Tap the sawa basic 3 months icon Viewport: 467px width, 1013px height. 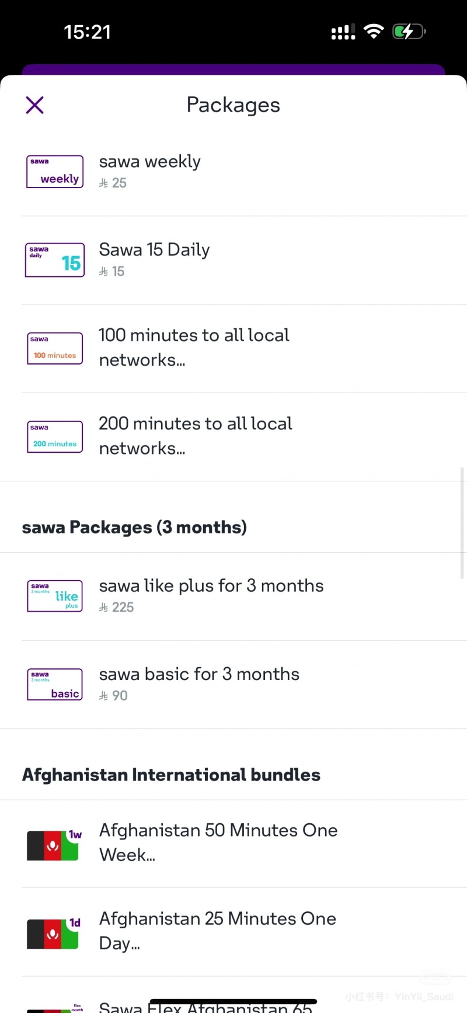(55, 685)
